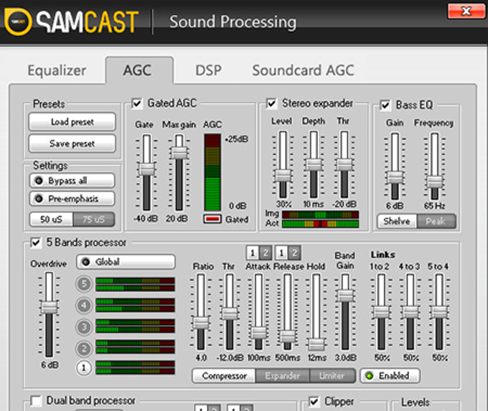Click the 1 to 2 link slider
This screenshot has height=411, width=488.
click(x=382, y=312)
